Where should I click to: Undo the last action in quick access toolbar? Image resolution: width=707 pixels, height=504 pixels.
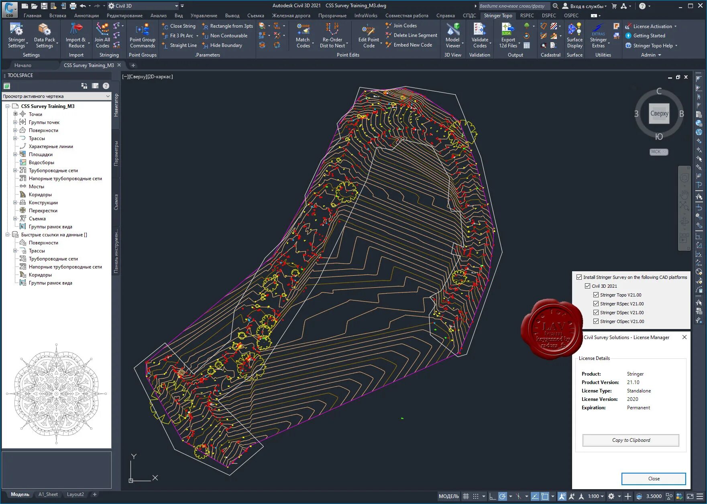coord(83,6)
